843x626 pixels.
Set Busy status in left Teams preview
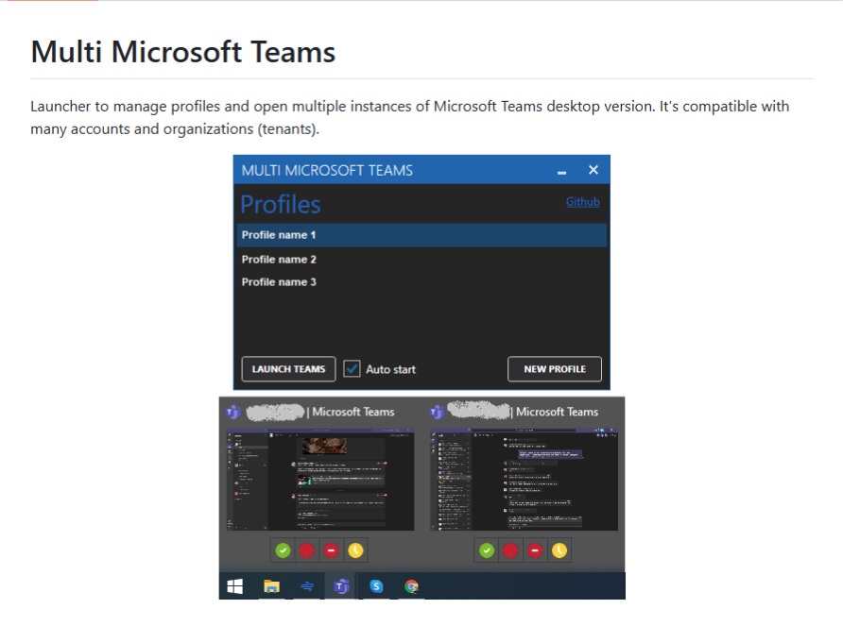[x=306, y=550]
